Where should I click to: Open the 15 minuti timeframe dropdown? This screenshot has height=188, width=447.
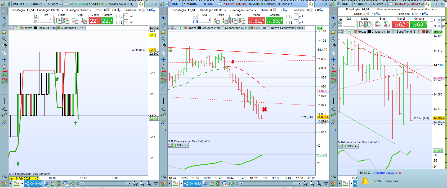(x=362, y=4)
